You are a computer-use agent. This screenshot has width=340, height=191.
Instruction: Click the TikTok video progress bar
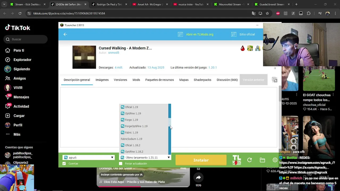pos(143,186)
